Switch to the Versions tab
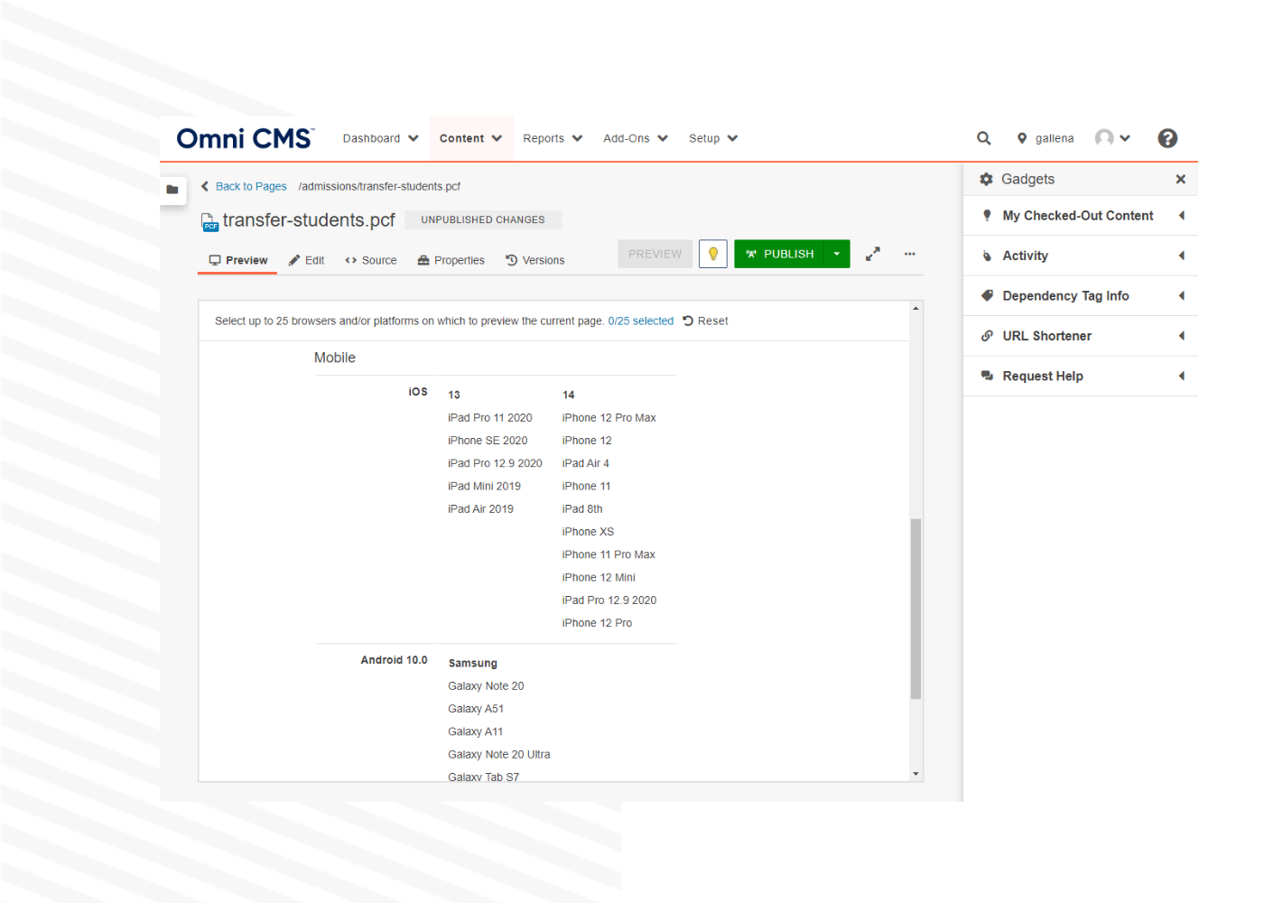 pos(535,260)
